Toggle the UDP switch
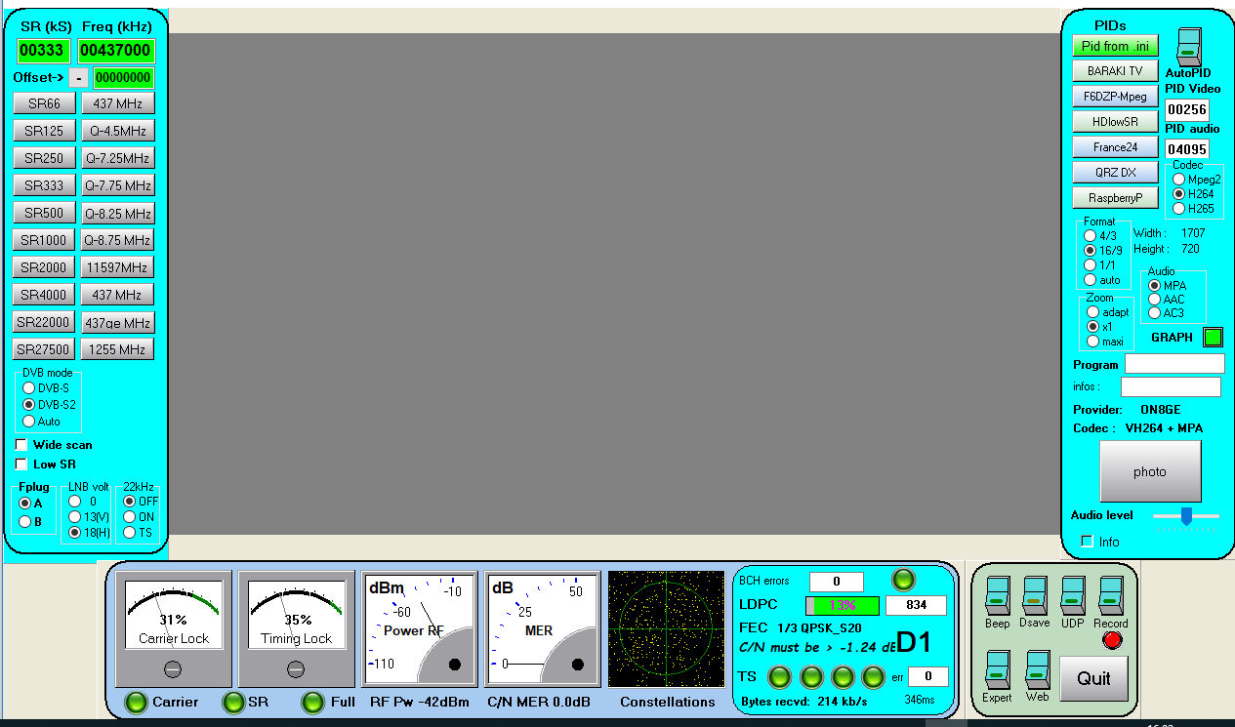 tap(1073, 596)
